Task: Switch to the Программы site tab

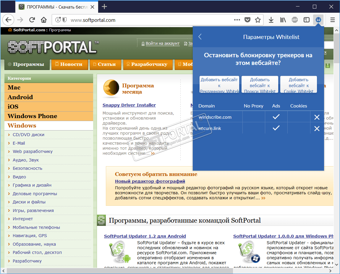Action: (x=27, y=64)
